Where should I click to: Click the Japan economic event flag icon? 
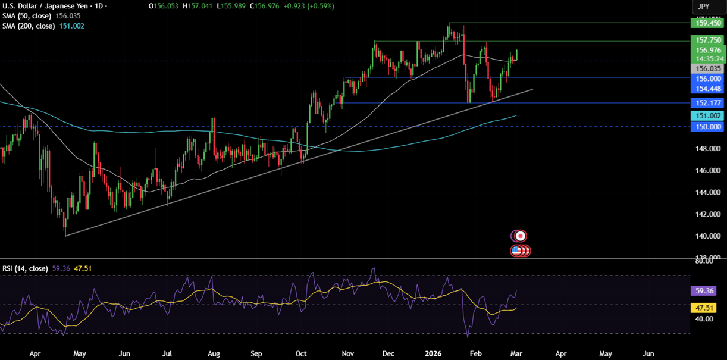coord(521,236)
